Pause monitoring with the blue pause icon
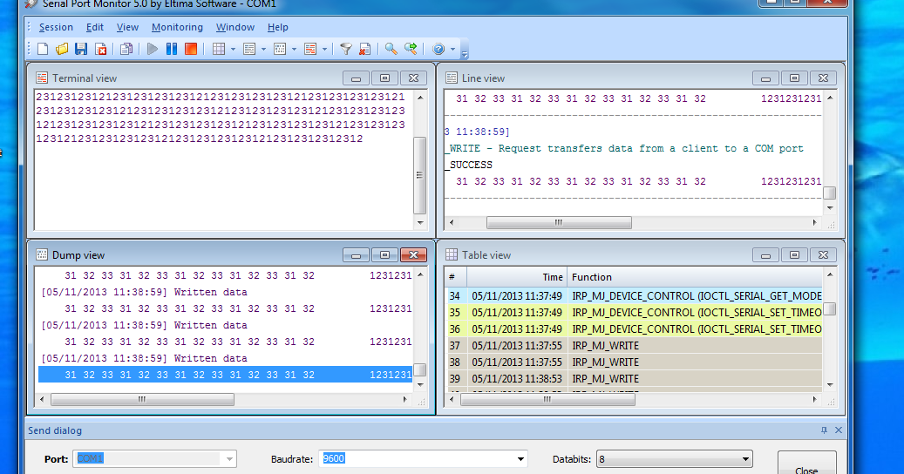904x474 pixels. 172,49
